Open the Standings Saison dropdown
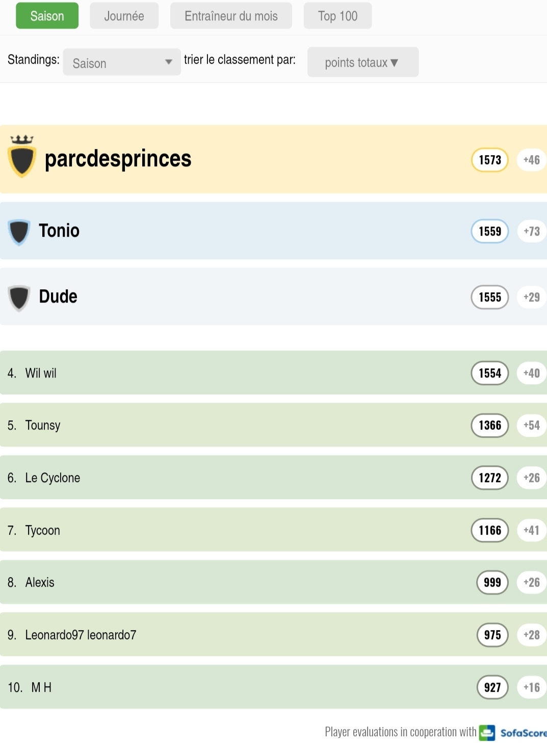This screenshot has height=751, width=547. click(x=121, y=63)
